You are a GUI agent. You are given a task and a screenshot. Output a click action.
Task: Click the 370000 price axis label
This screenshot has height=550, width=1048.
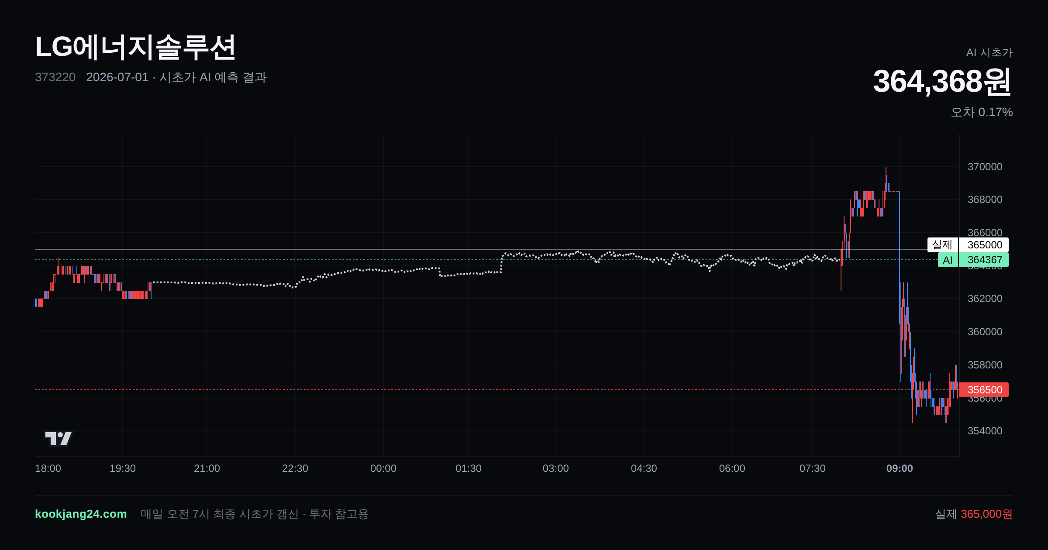985,167
